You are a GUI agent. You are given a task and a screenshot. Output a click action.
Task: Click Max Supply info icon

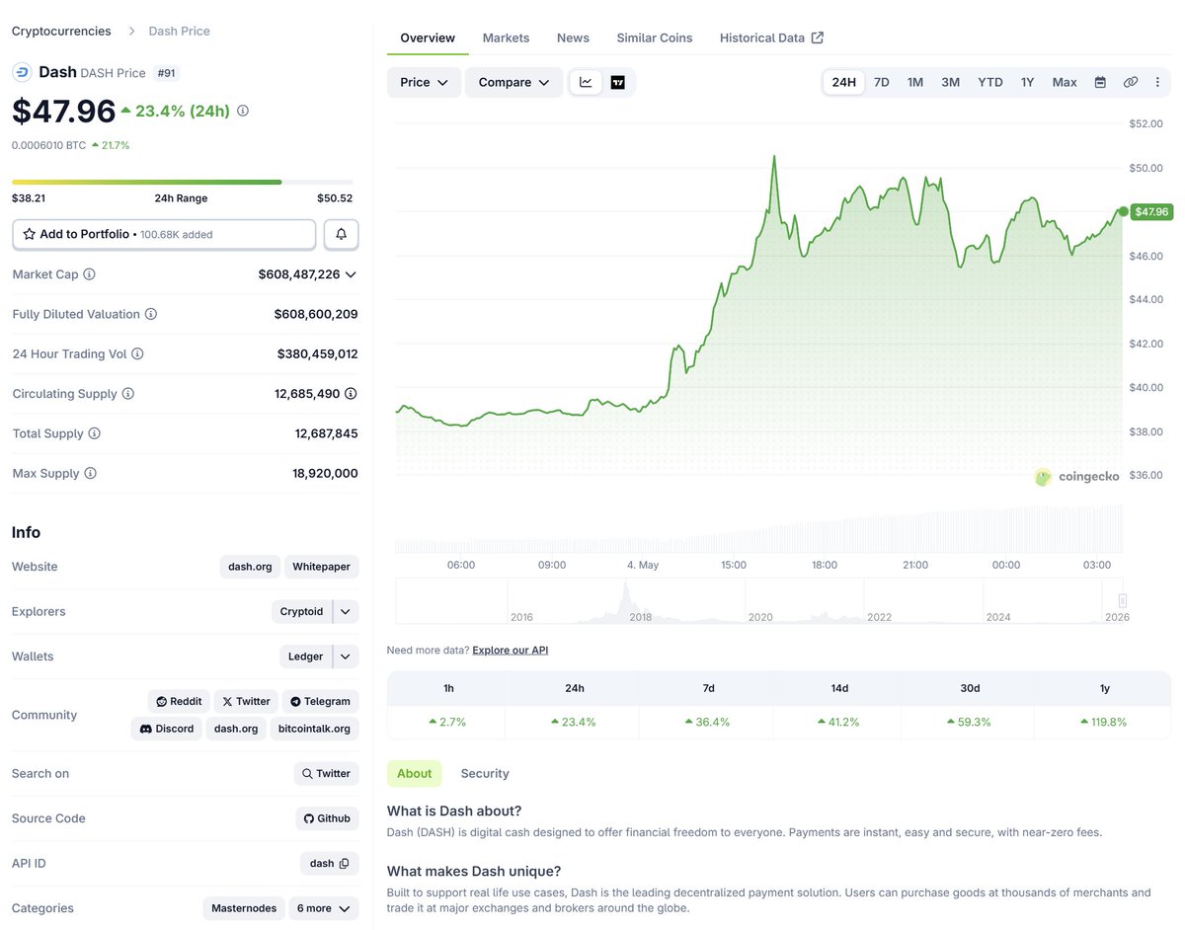91,473
